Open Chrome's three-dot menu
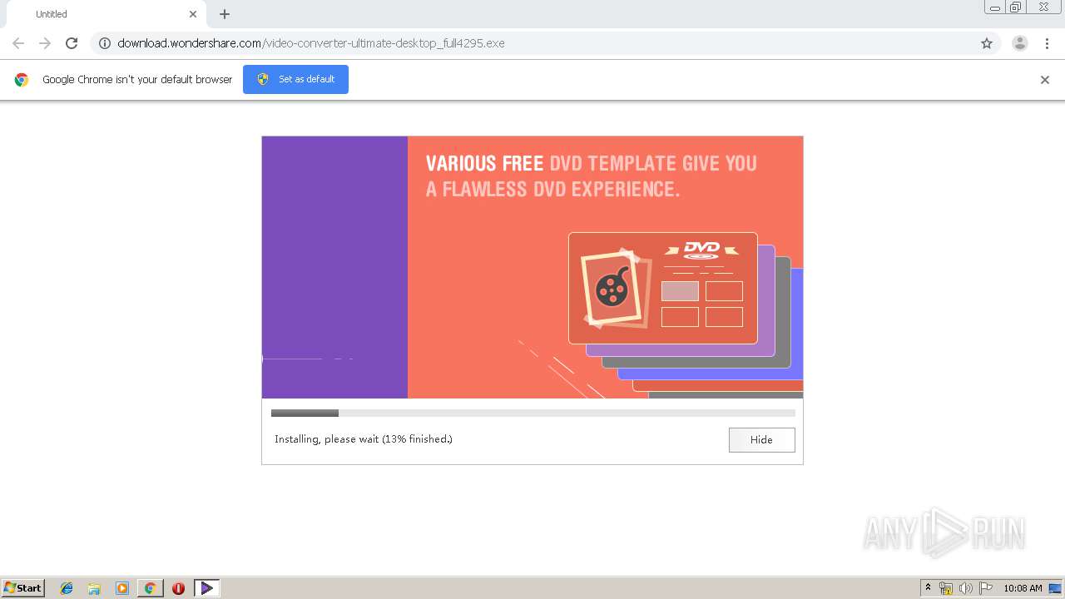 (1048, 43)
